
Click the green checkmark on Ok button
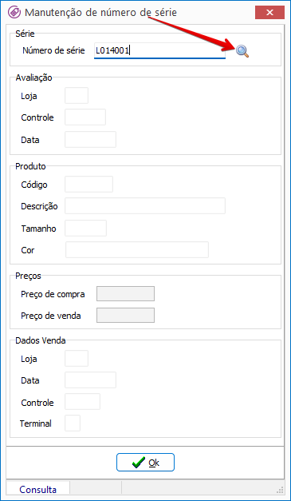(139, 463)
